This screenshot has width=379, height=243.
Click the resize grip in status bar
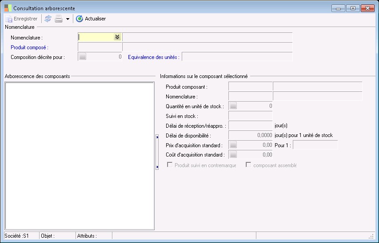point(371,236)
